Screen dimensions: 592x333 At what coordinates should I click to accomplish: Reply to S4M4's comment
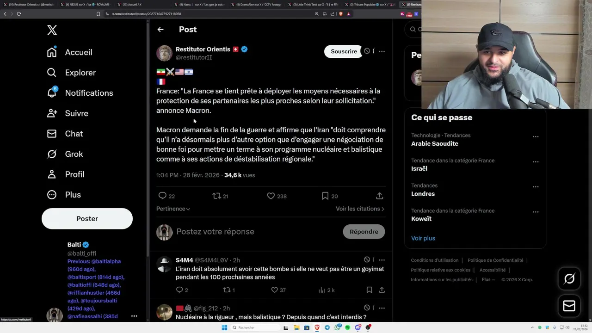pyautogui.click(x=179, y=290)
